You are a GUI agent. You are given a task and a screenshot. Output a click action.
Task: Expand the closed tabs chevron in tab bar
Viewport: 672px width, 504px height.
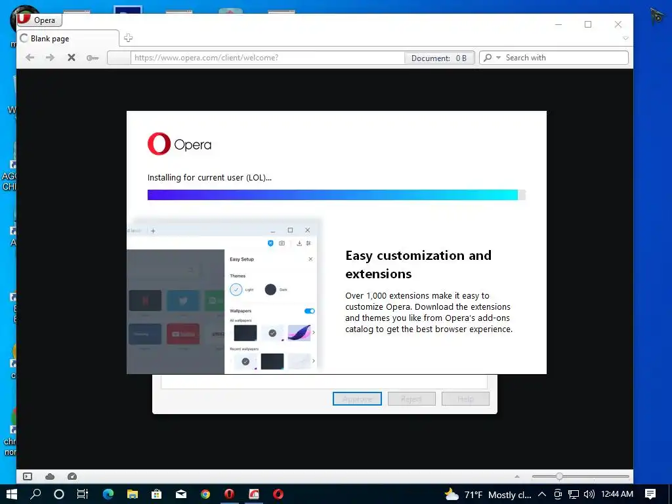(x=625, y=38)
